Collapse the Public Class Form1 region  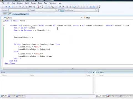point(4,21)
